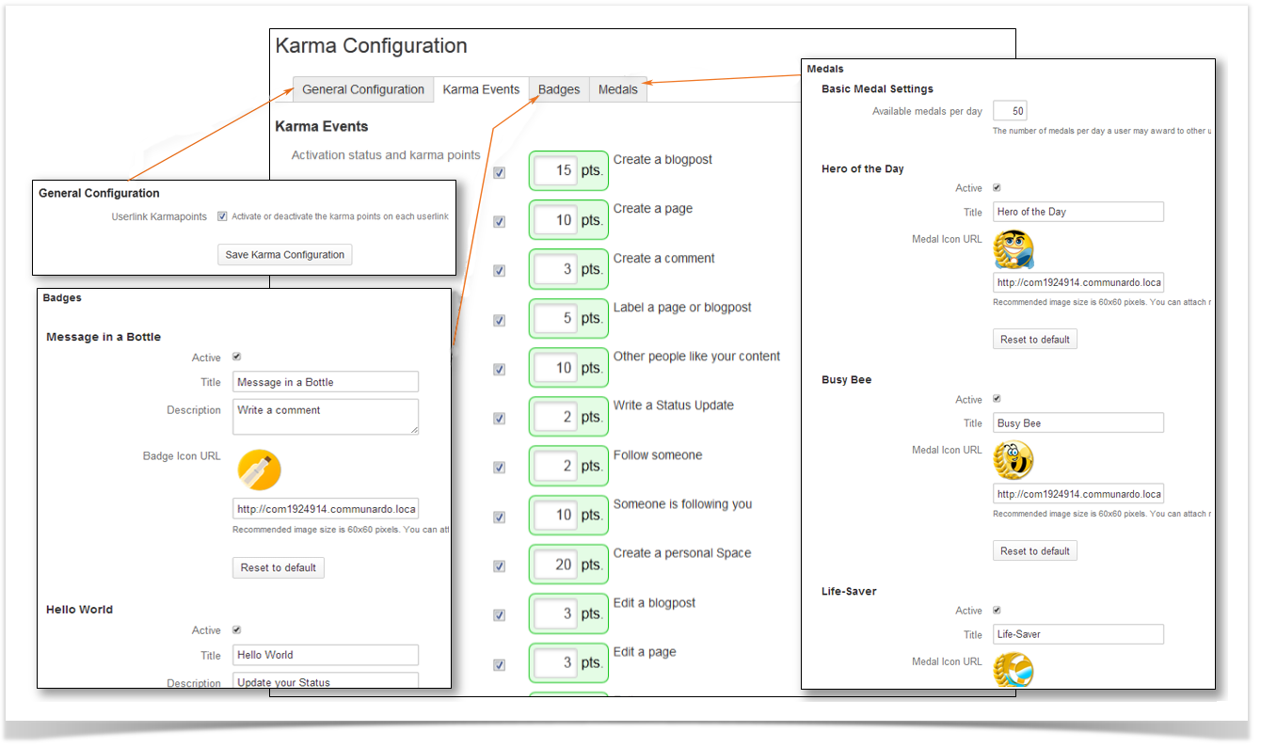The height and width of the screenshot is (748, 1261).
Task: Open the Karma Events tab
Action: pos(481,89)
